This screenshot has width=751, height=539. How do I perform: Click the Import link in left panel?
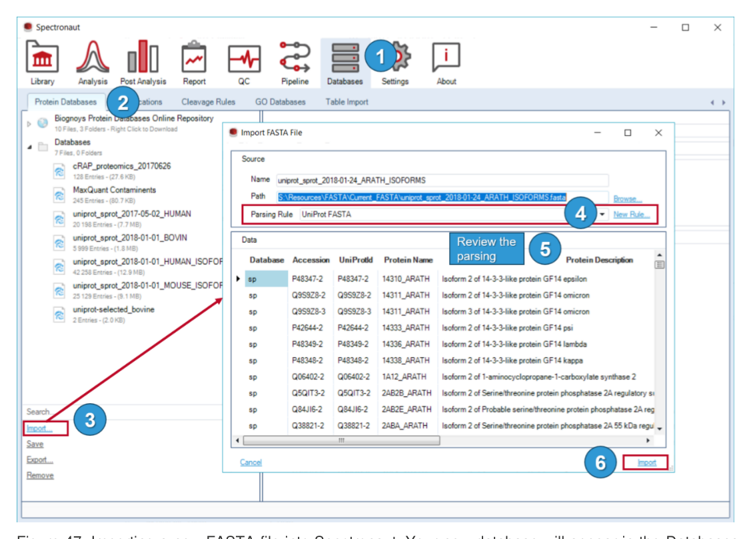click(x=39, y=428)
